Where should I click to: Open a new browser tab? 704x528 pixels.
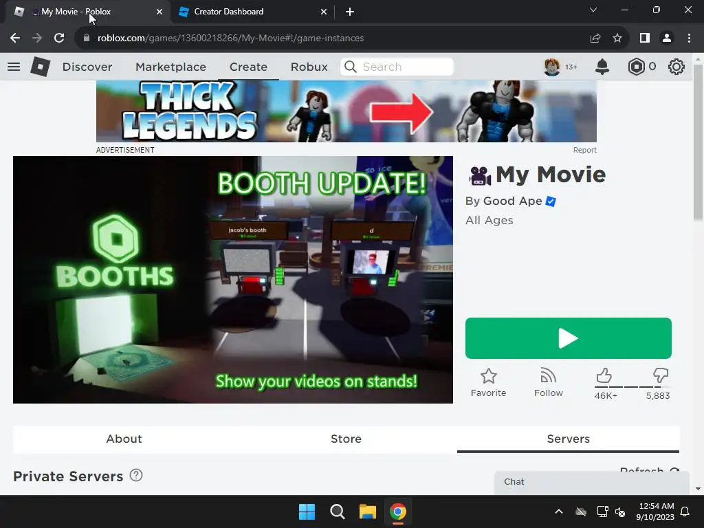[x=350, y=12]
